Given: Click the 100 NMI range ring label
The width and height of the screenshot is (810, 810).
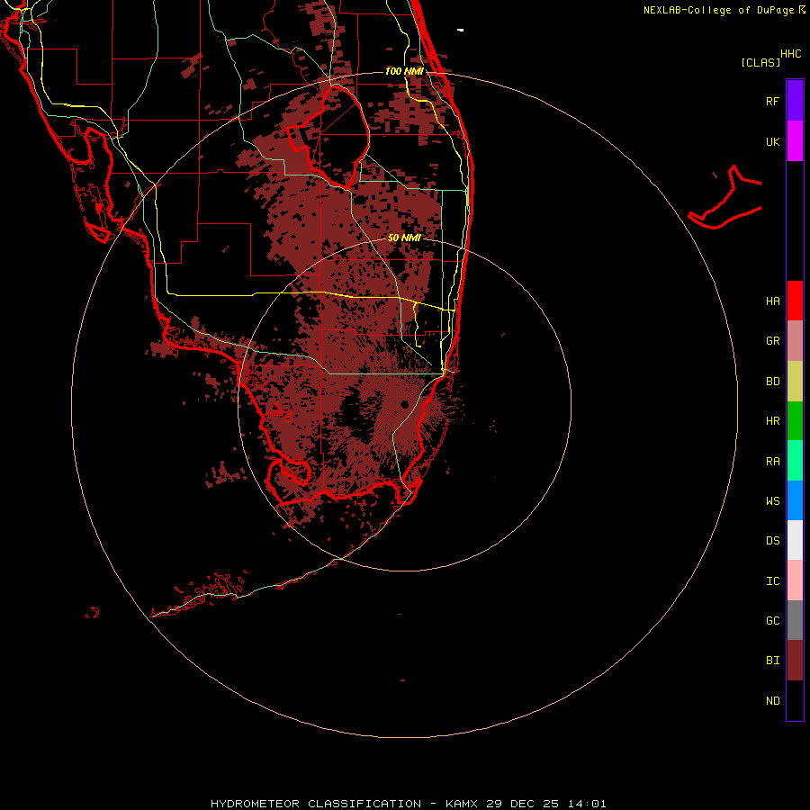Looking at the screenshot, I should 404,71.
